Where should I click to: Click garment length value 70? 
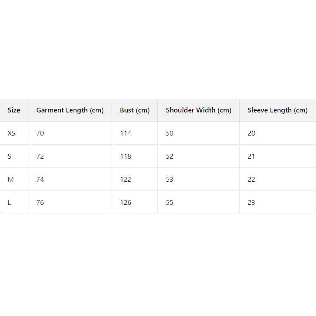(40, 133)
